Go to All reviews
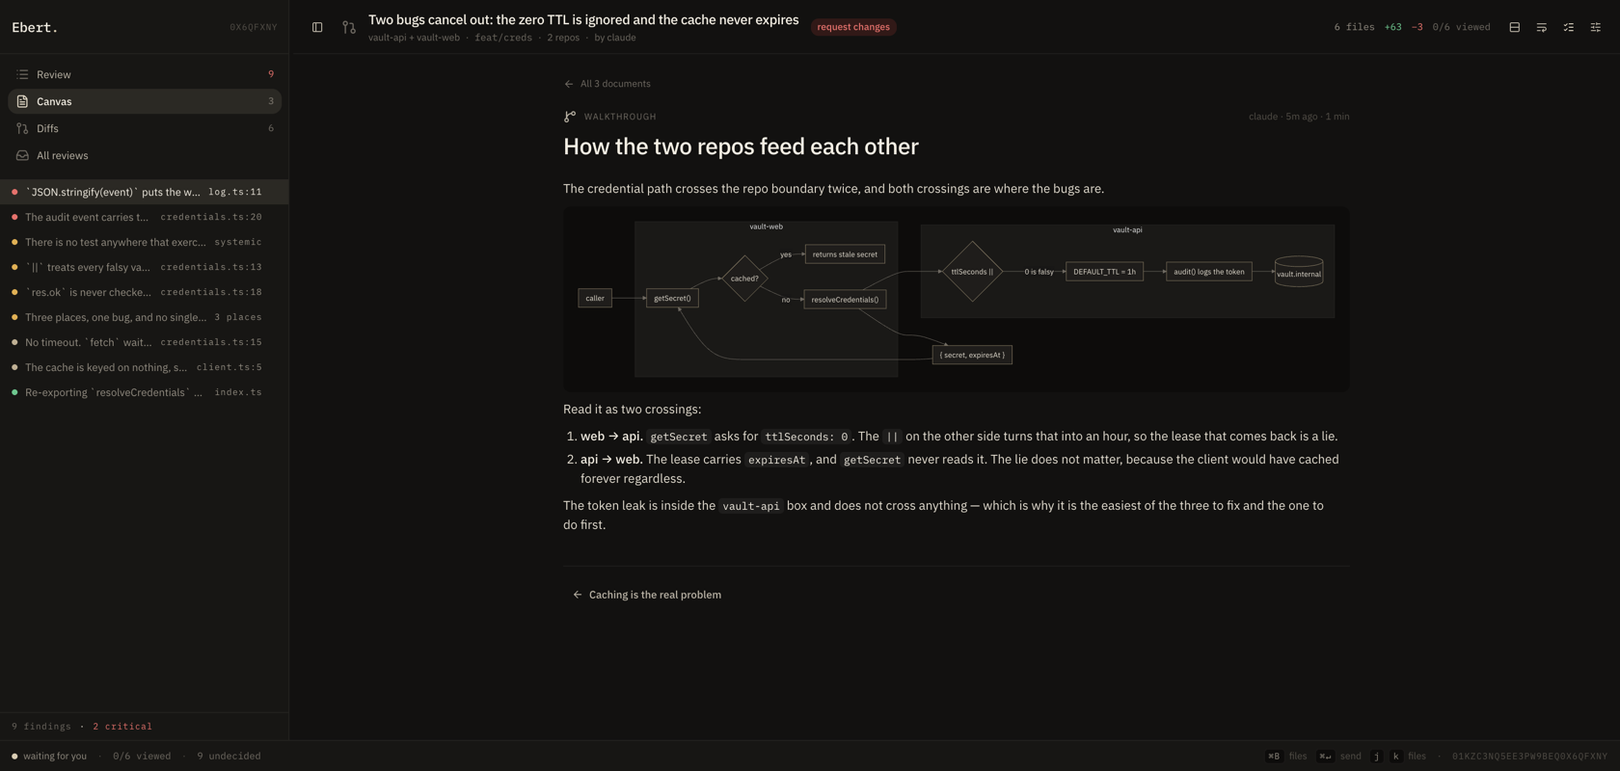This screenshot has height=771, width=1620. coord(145,155)
